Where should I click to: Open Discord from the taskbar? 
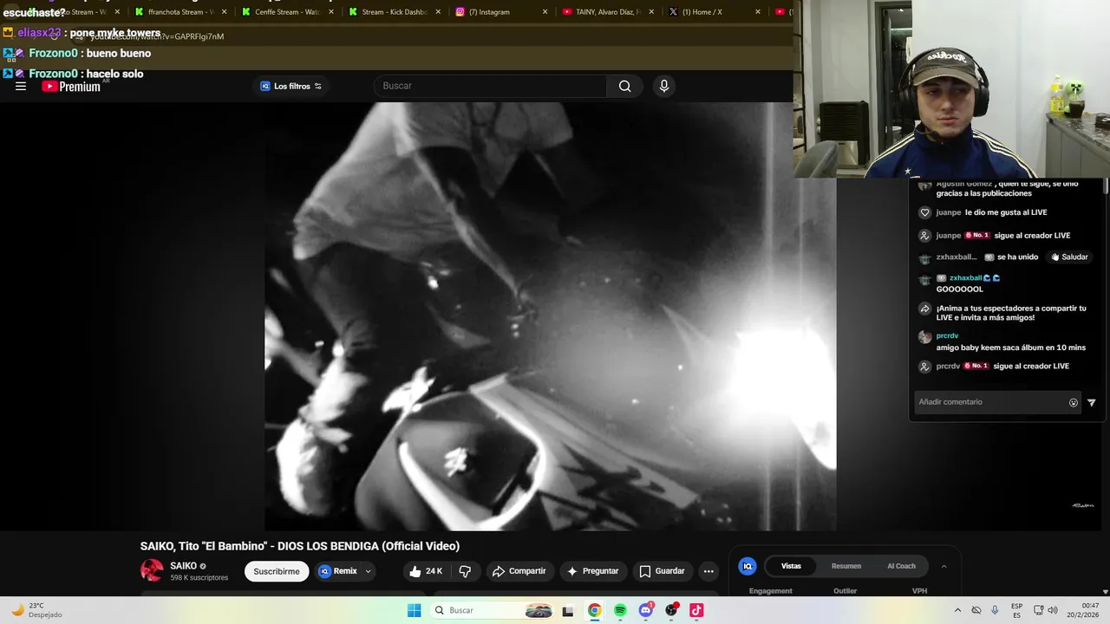646,610
